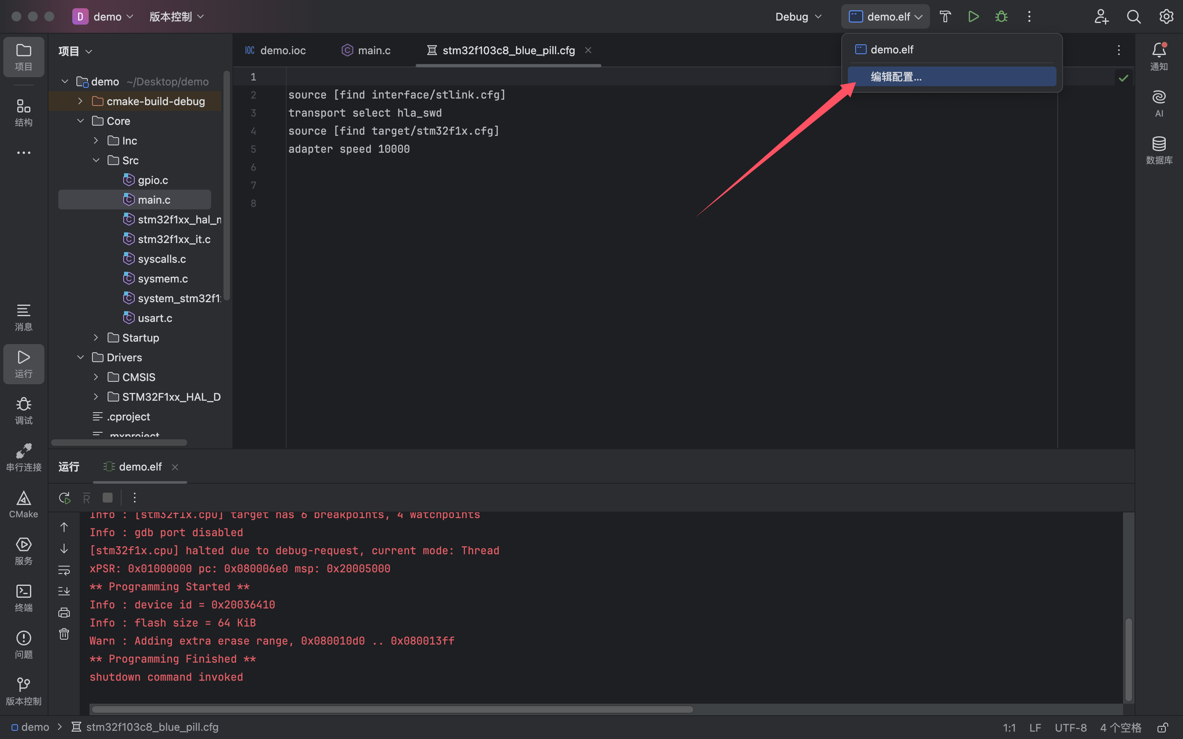Click the demo.elf dropdown selector
Viewport: 1183px width, 739px height.
885,16
